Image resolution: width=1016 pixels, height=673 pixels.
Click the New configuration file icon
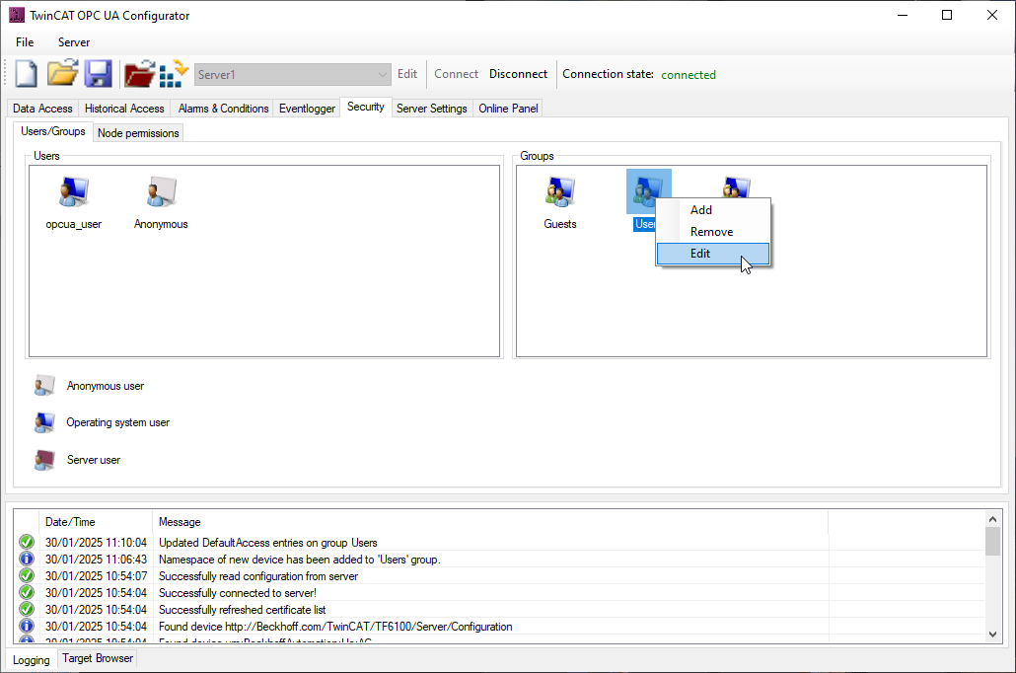(x=26, y=74)
